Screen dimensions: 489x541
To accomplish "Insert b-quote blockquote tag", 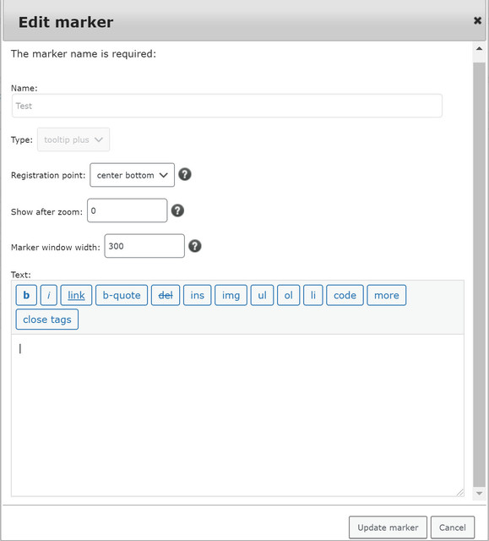I will [x=122, y=295].
